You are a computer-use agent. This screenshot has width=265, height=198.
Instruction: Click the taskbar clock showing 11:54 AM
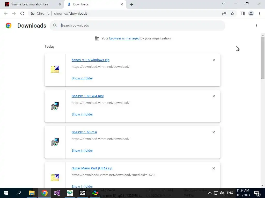pyautogui.click(x=243, y=193)
